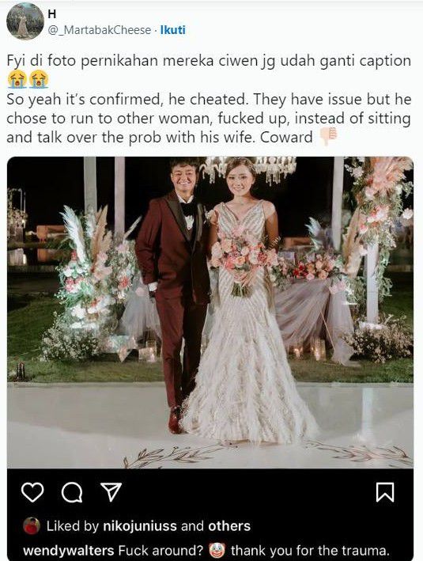Image resolution: width=423 pixels, height=561 pixels.
Task: Click the crying emojis under the first line
Action: point(28,79)
